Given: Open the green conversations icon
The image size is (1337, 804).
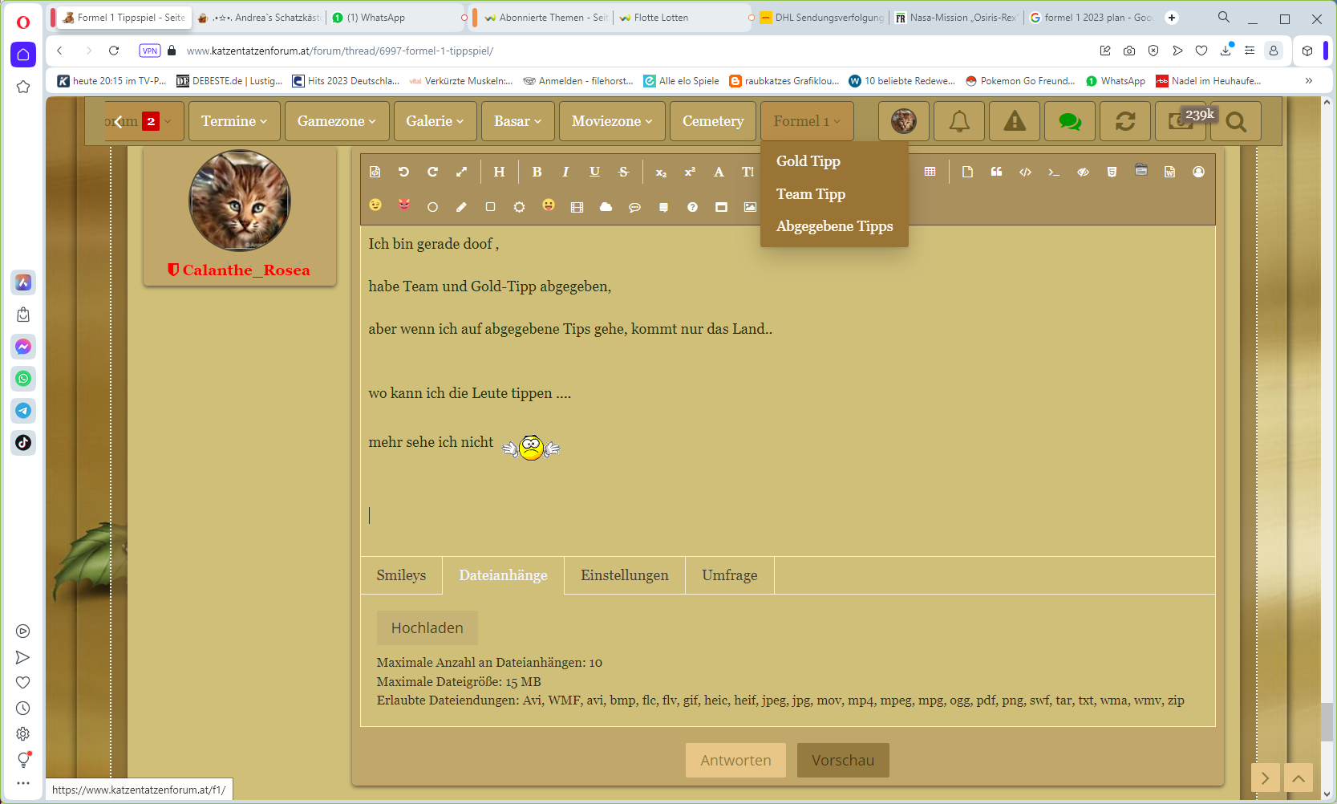Looking at the screenshot, I should pyautogui.click(x=1069, y=121).
